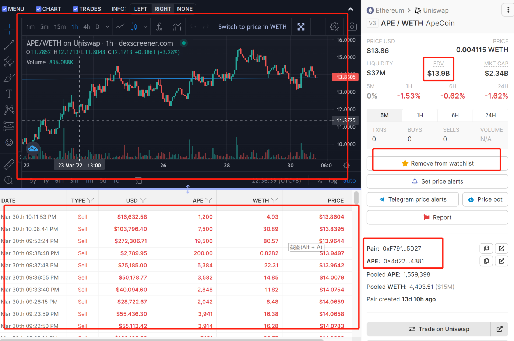The width and height of the screenshot is (514, 341).
Task: Open the compare line chart icon
Action: [120, 26]
